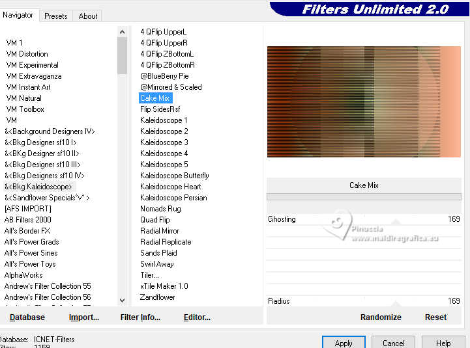This screenshot has height=348, width=470.
Task: Select &<Background Designers IV> category
Action: (x=50, y=131)
